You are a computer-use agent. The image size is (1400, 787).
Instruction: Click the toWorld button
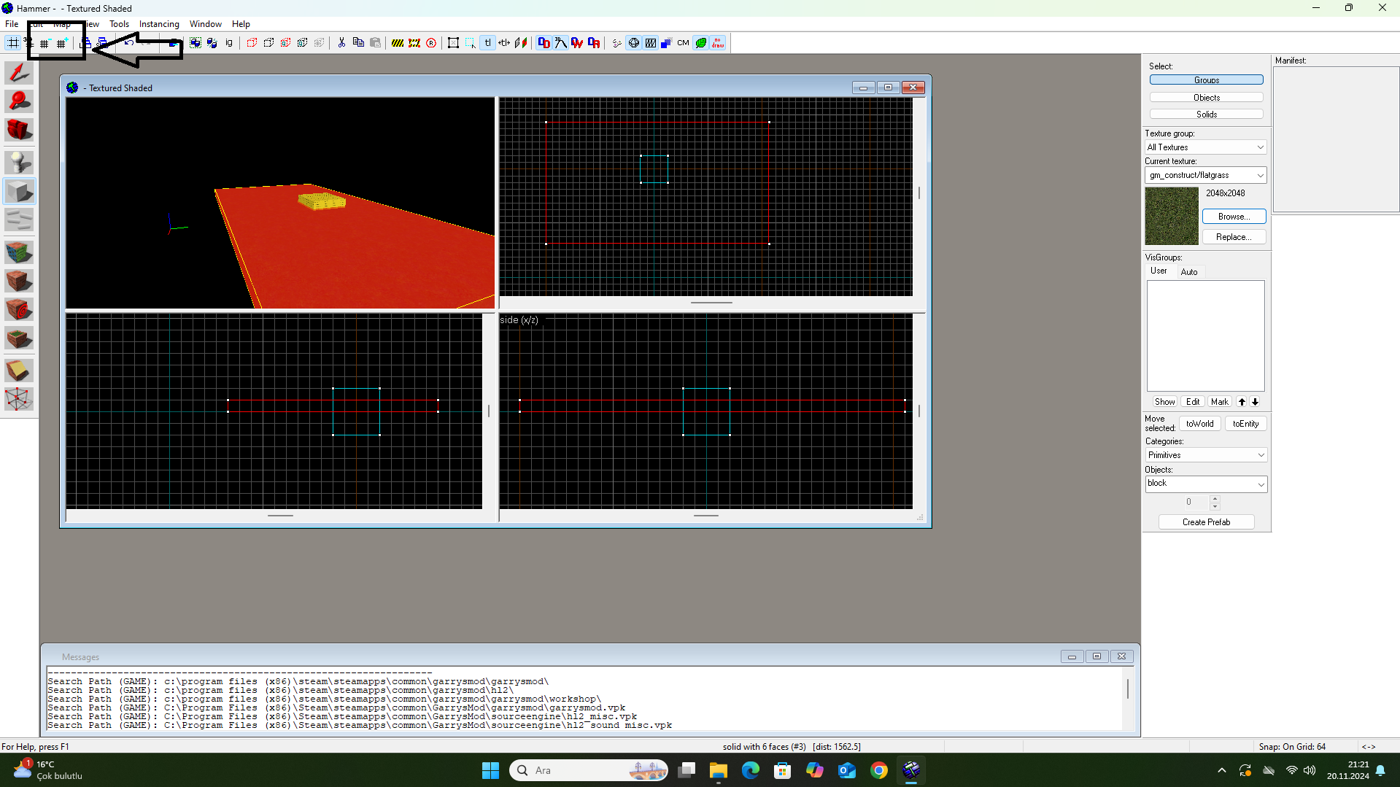1199,424
